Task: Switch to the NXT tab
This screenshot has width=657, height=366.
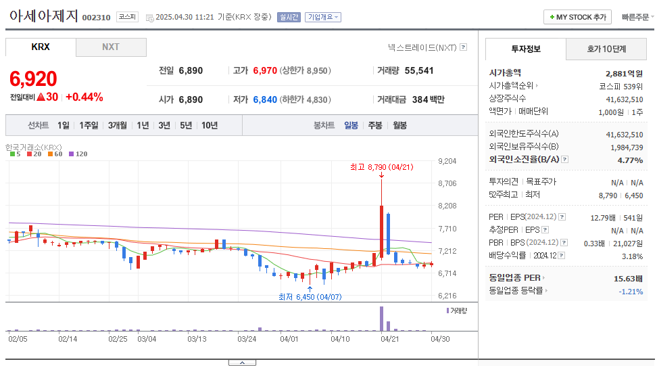Action: [x=111, y=47]
